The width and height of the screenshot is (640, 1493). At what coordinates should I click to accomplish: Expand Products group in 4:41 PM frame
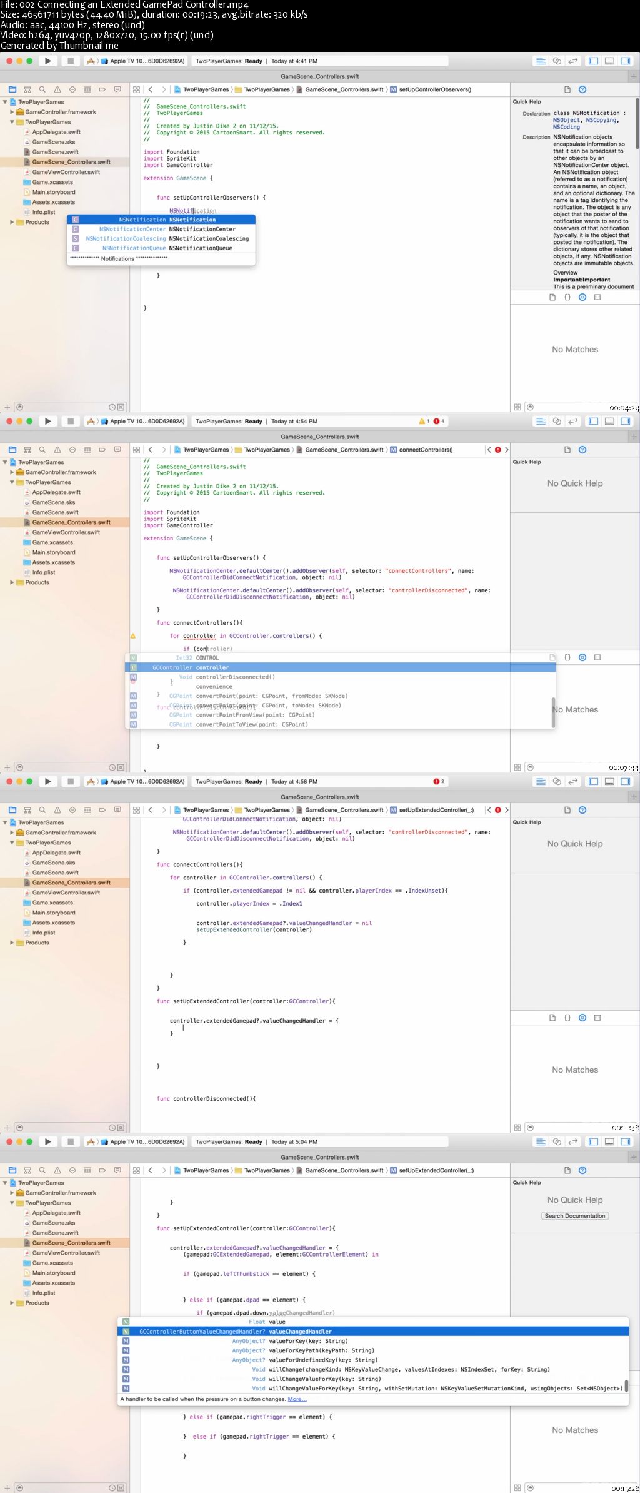[x=12, y=222]
